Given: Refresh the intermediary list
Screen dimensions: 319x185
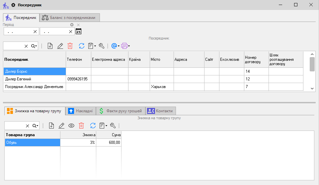Looking at the screenshot, I should (x=82, y=46).
